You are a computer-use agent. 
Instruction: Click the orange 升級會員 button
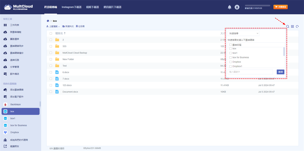tap(280, 7)
